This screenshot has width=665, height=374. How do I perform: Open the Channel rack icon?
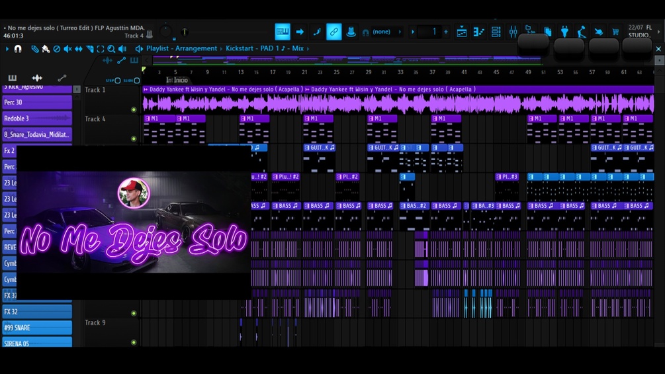[496, 32]
